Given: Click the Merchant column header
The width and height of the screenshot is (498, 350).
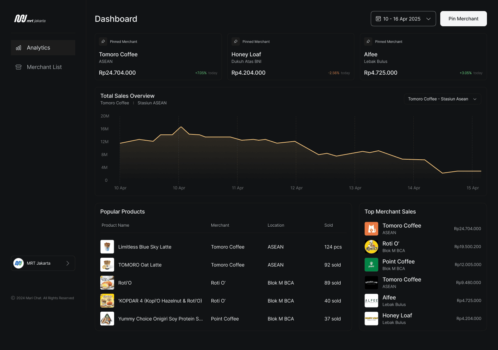Looking at the screenshot, I should [220, 225].
